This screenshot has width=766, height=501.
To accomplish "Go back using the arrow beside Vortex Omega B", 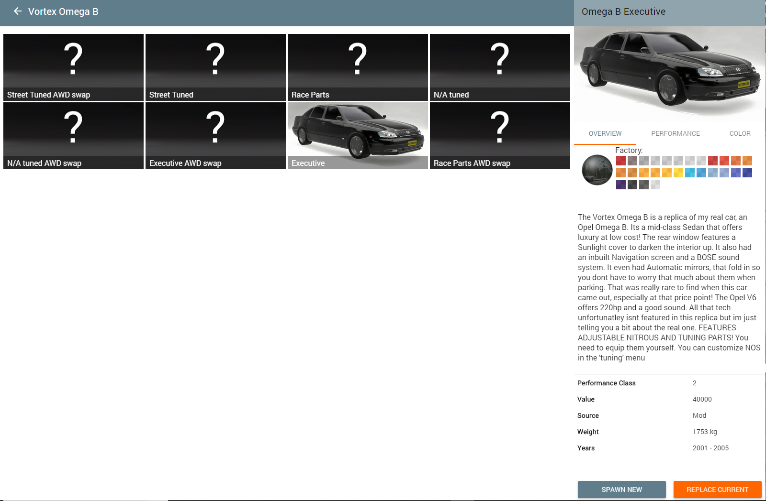I will tap(18, 11).
